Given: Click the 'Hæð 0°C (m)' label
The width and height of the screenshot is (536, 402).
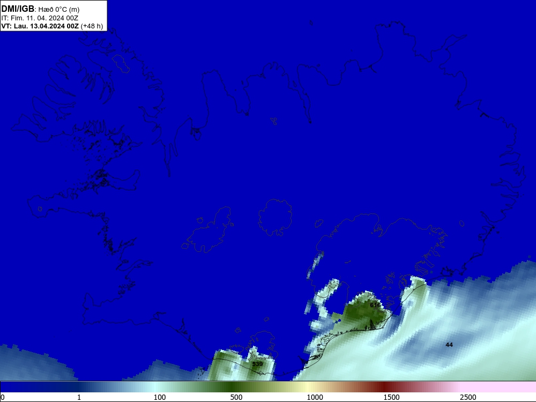Looking at the screenshot, I should [59, 10].
